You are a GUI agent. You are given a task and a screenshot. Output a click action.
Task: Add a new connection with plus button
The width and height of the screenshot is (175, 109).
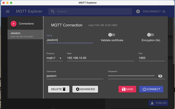[13, 24]
